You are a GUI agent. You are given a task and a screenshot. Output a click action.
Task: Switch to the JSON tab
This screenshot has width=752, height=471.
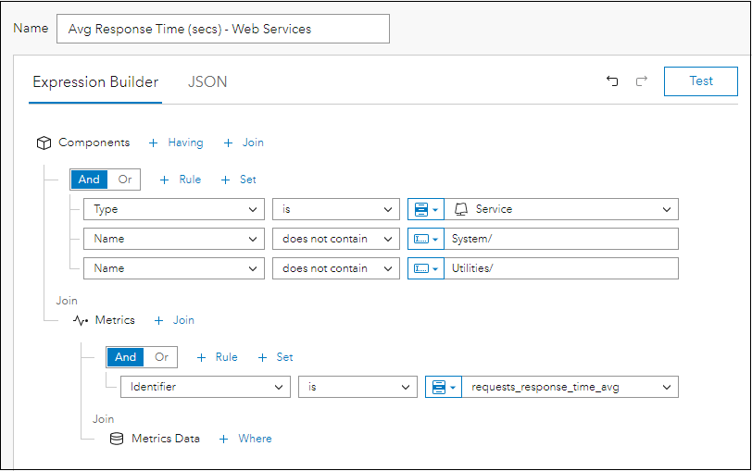(207, 81)
